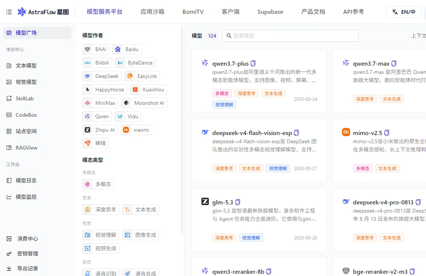The height and width of the screenshot is (276, 426).
Task: Click the AstraFlow logo
Action: (x=43, y=12)
